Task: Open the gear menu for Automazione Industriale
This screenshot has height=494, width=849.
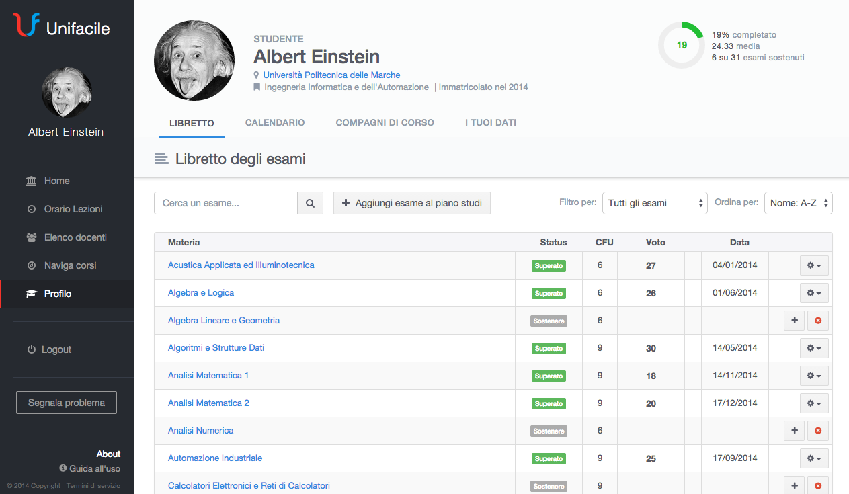Action: (x=814, y=458)
